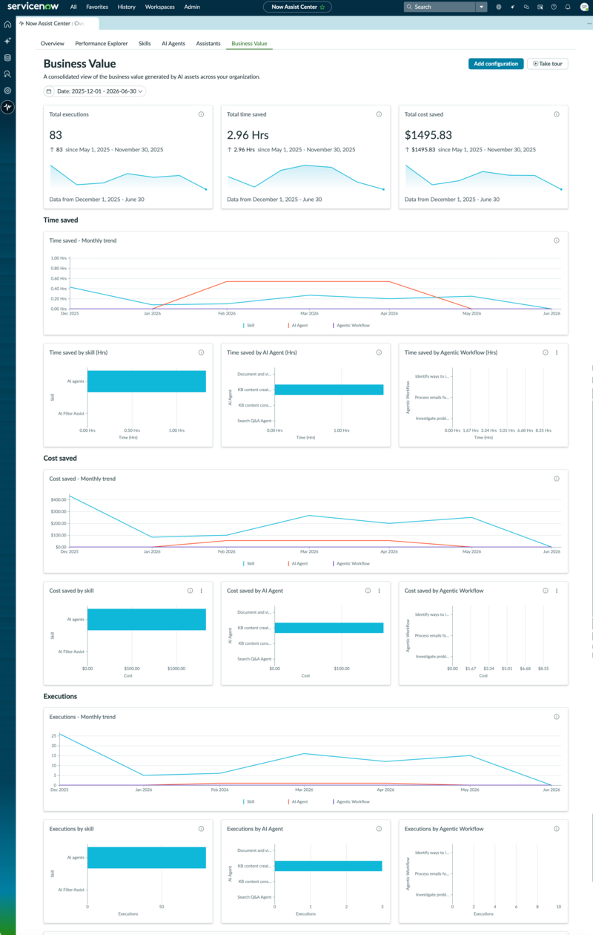Toggle AI Agent series in Cost saved trend legend

(x=297, y=563)
